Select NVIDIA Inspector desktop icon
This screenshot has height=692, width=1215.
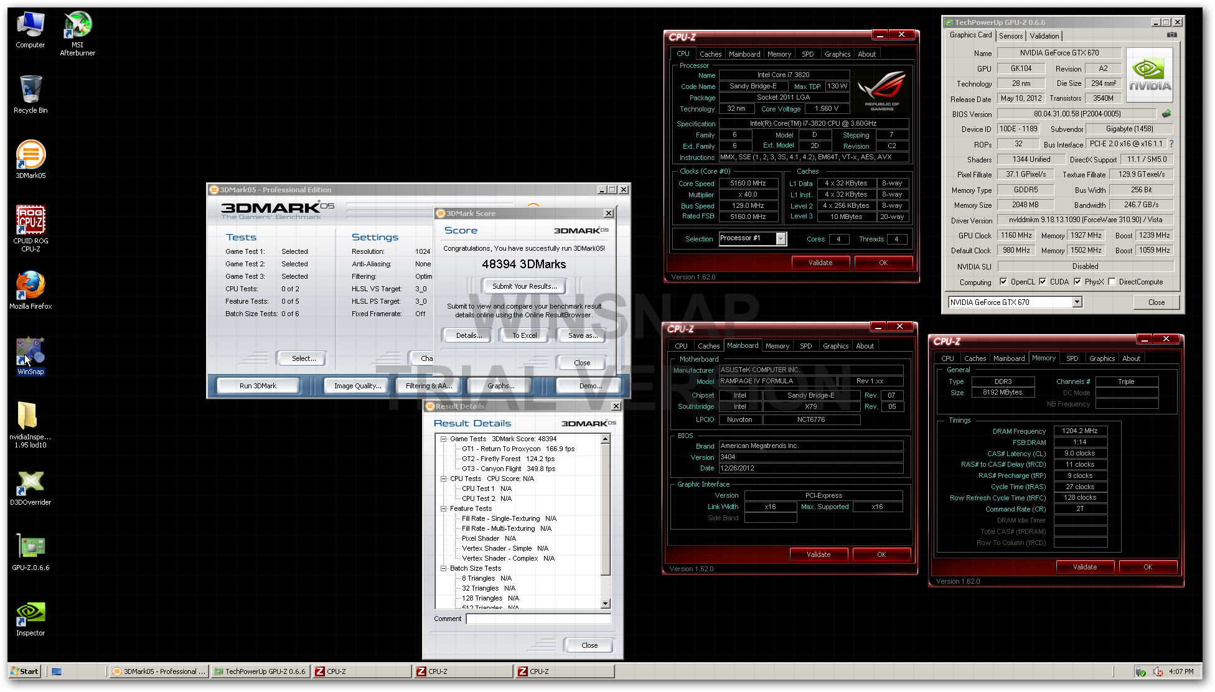tap(30, 618)
